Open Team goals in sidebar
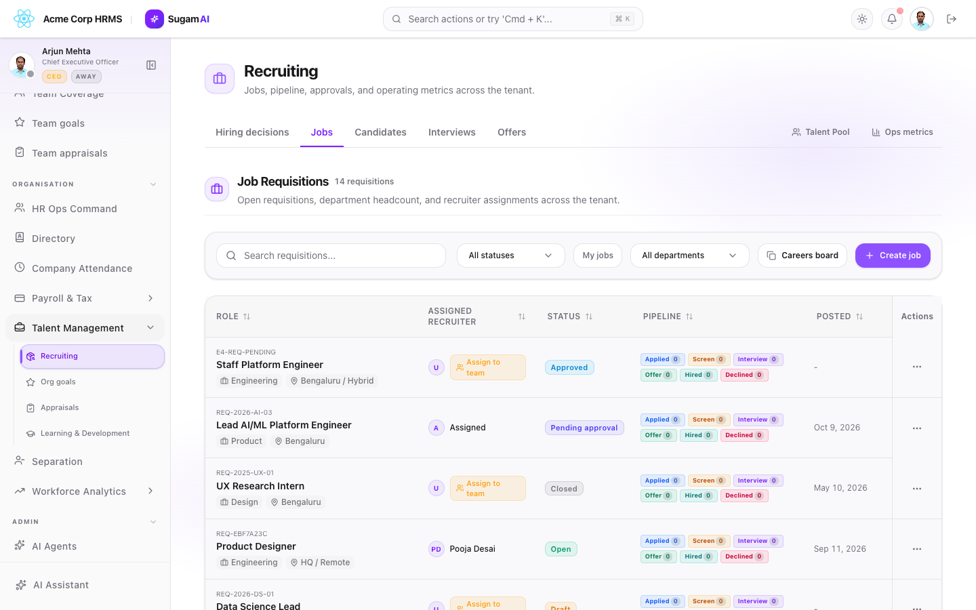 (x=85, y=123)
